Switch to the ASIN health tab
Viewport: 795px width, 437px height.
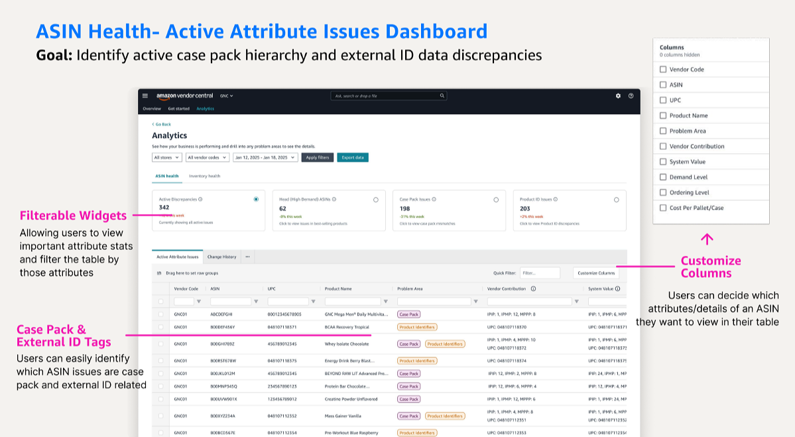tap(167, 176)
